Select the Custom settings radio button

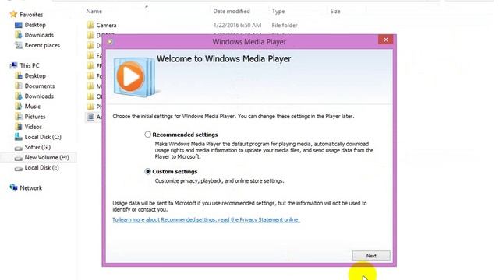pos(147,171)
